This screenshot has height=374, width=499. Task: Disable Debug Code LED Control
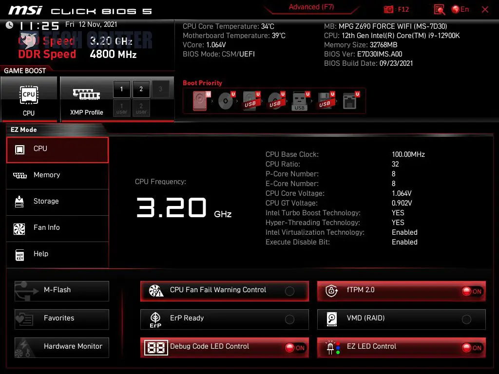tap(224, 348)
